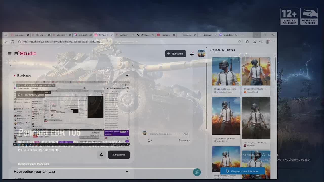Click the Визуальный поиск panel scrollbar

pyautogui.click(x=275, y=69)
